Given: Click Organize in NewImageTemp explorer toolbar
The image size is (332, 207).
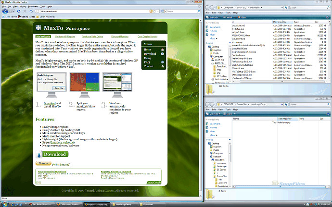Looking at the screenshot, I should coord(214,114).
